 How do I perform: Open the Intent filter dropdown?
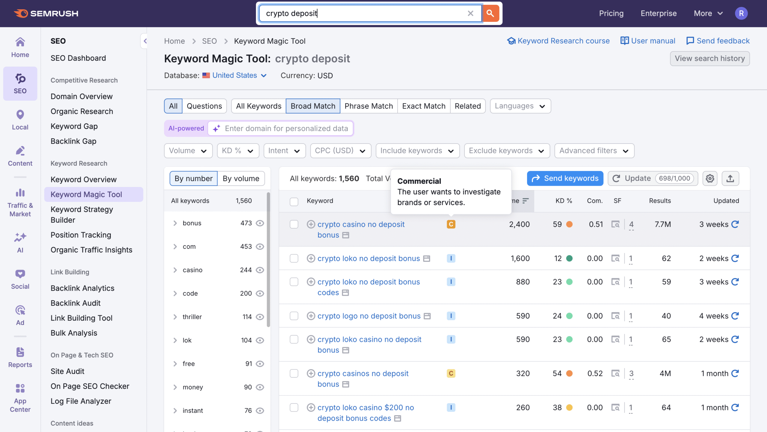284,151
